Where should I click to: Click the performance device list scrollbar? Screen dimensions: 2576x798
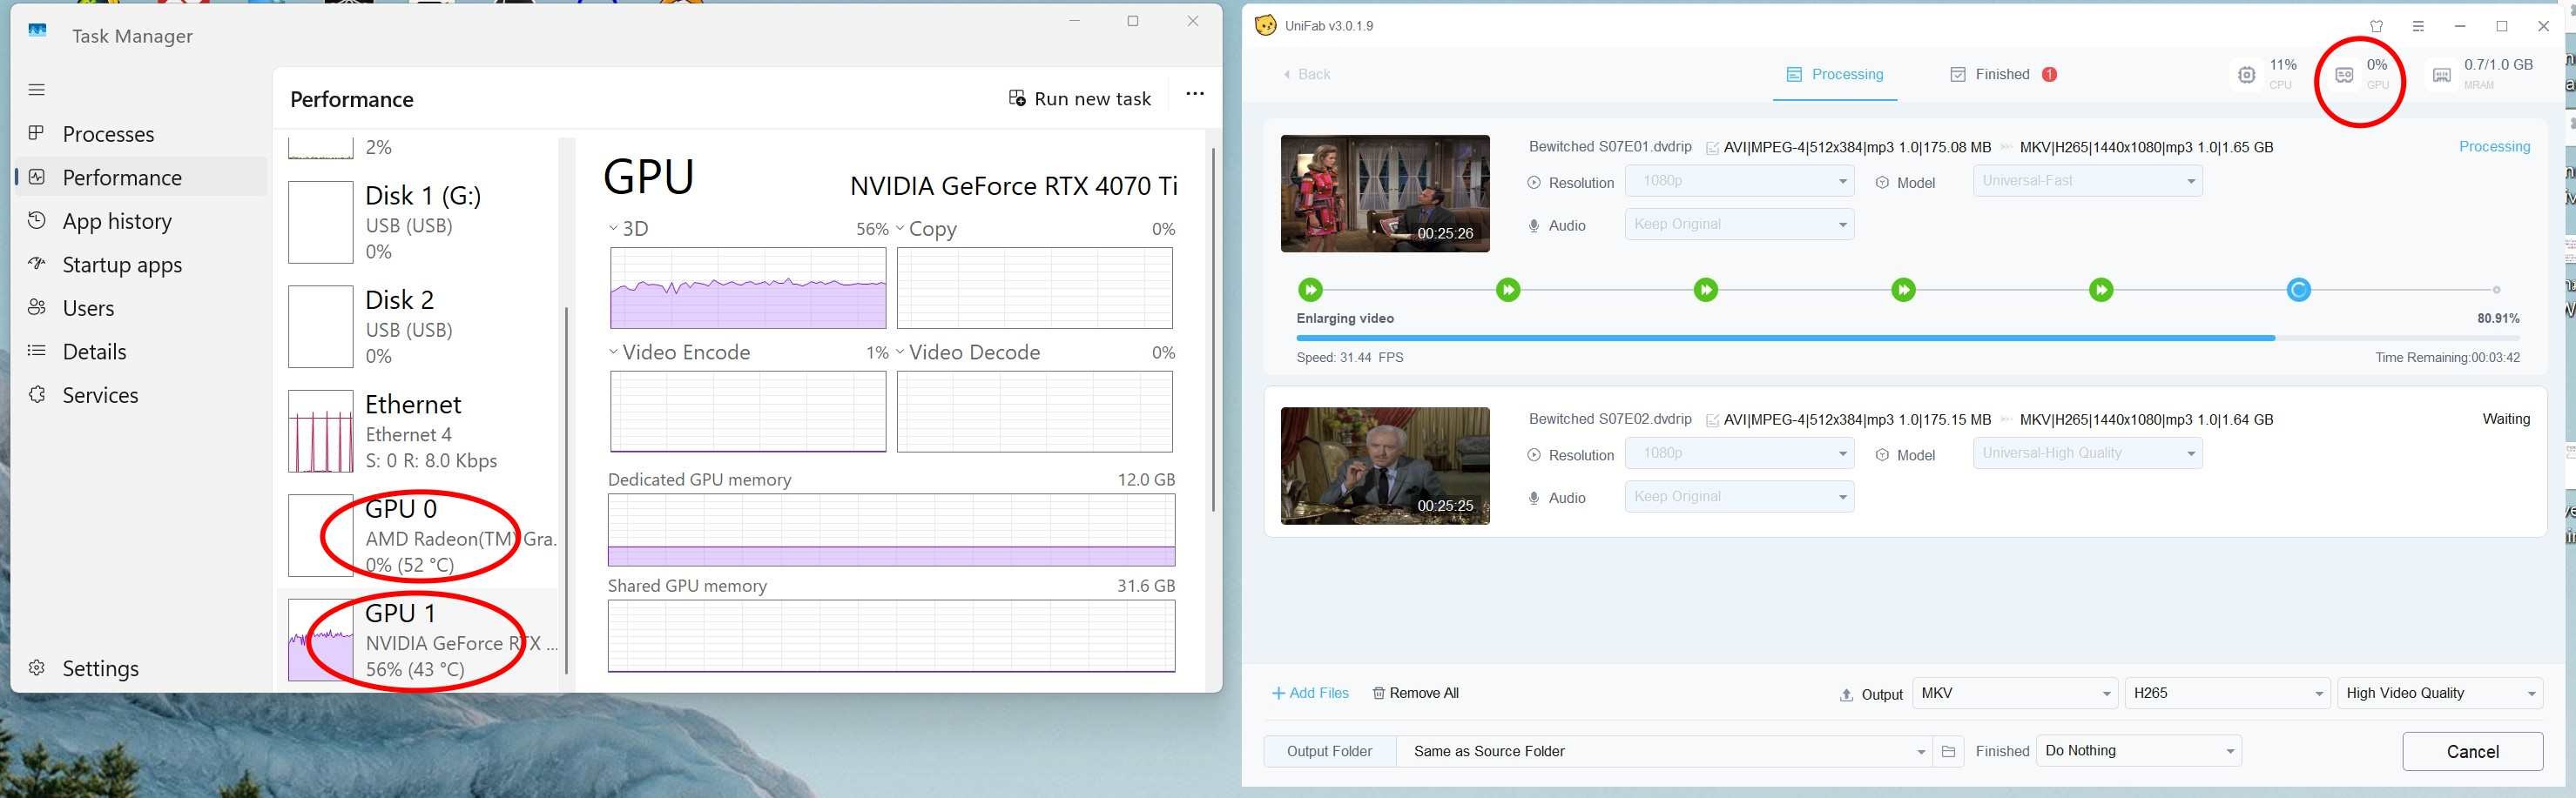coord(567,489)
